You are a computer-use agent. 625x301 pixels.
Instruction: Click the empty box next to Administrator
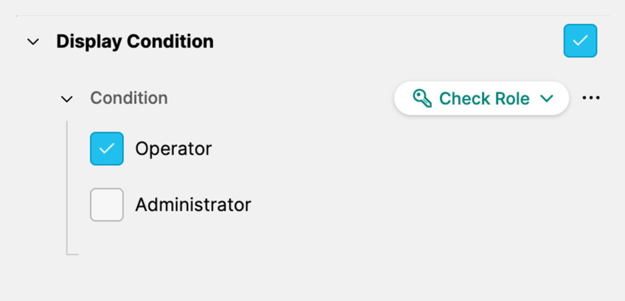pos(107,205)
